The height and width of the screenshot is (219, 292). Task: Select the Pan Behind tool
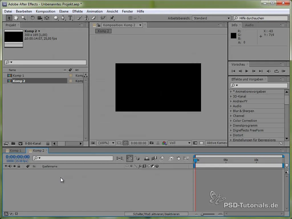47,18
